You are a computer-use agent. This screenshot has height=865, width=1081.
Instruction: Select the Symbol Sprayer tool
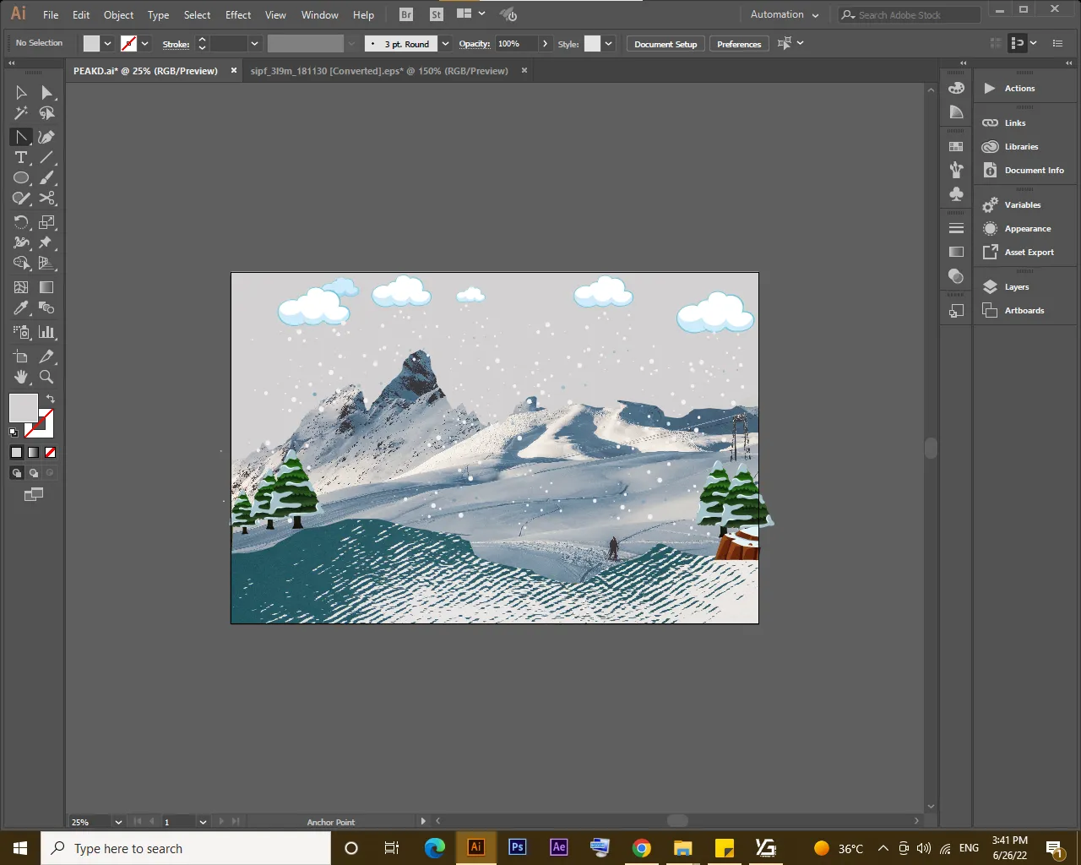(x=21, y=332)
